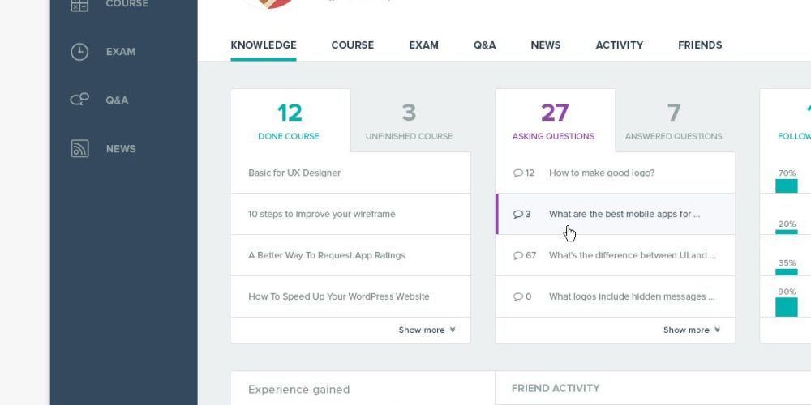Click the 90% teal progress bar

click(x=787, y=307)
